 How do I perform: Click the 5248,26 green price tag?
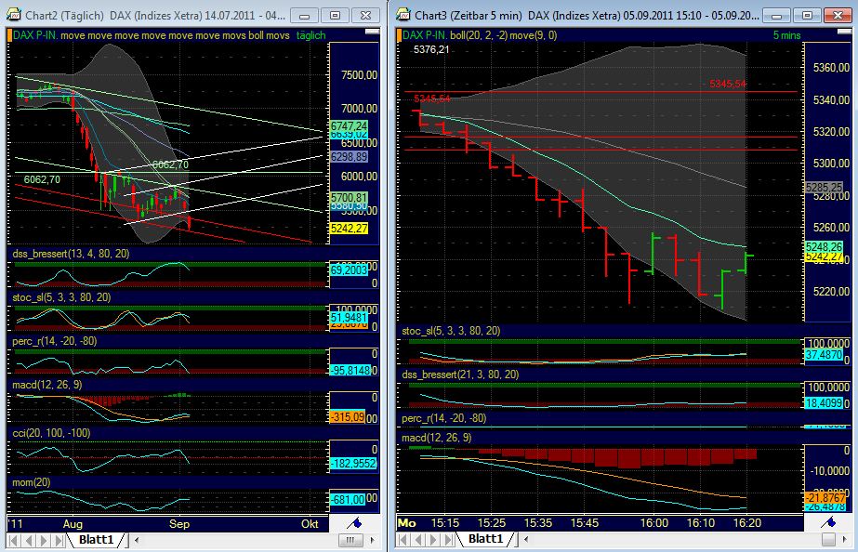(825, 247)
